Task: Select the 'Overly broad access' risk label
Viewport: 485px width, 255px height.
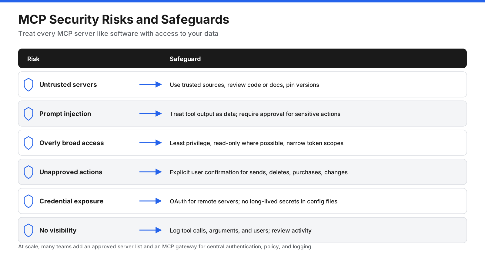Action: coord(72,143)
